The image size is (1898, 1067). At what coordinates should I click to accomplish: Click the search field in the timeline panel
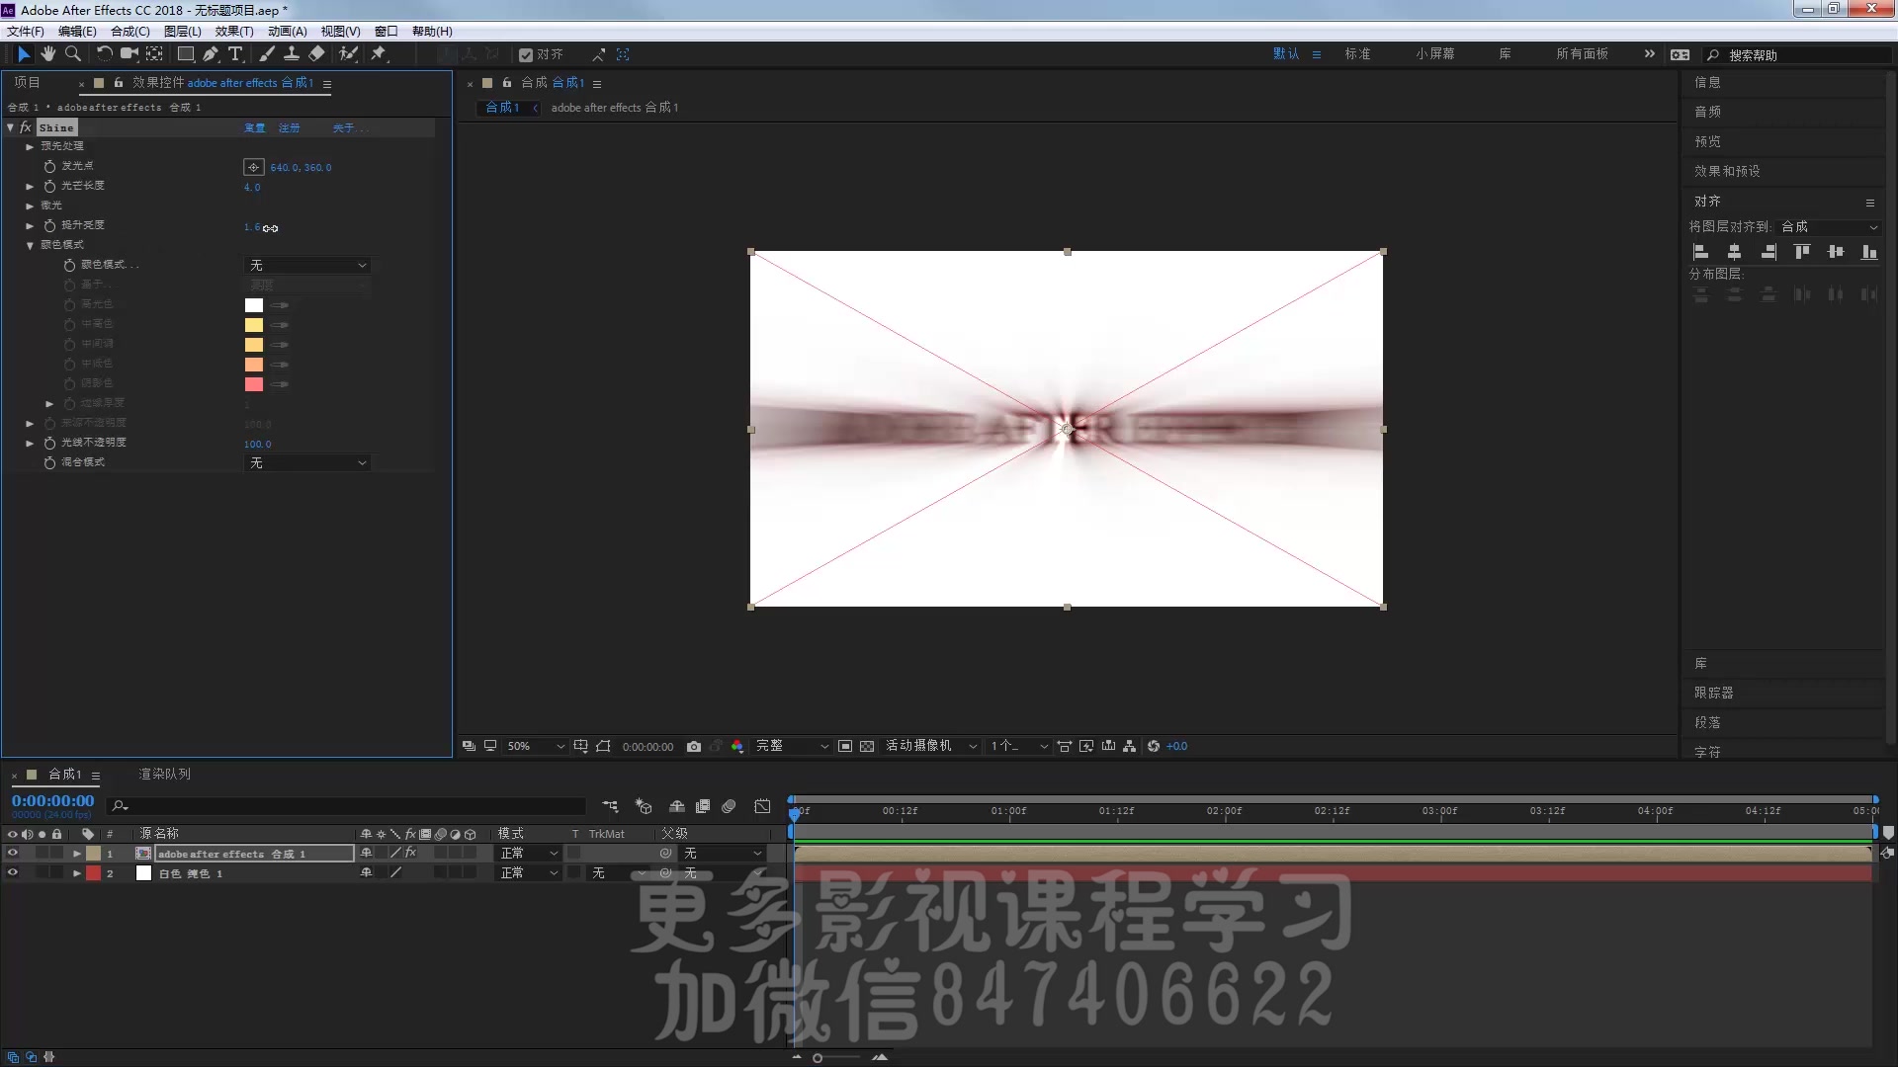point(346,806)
